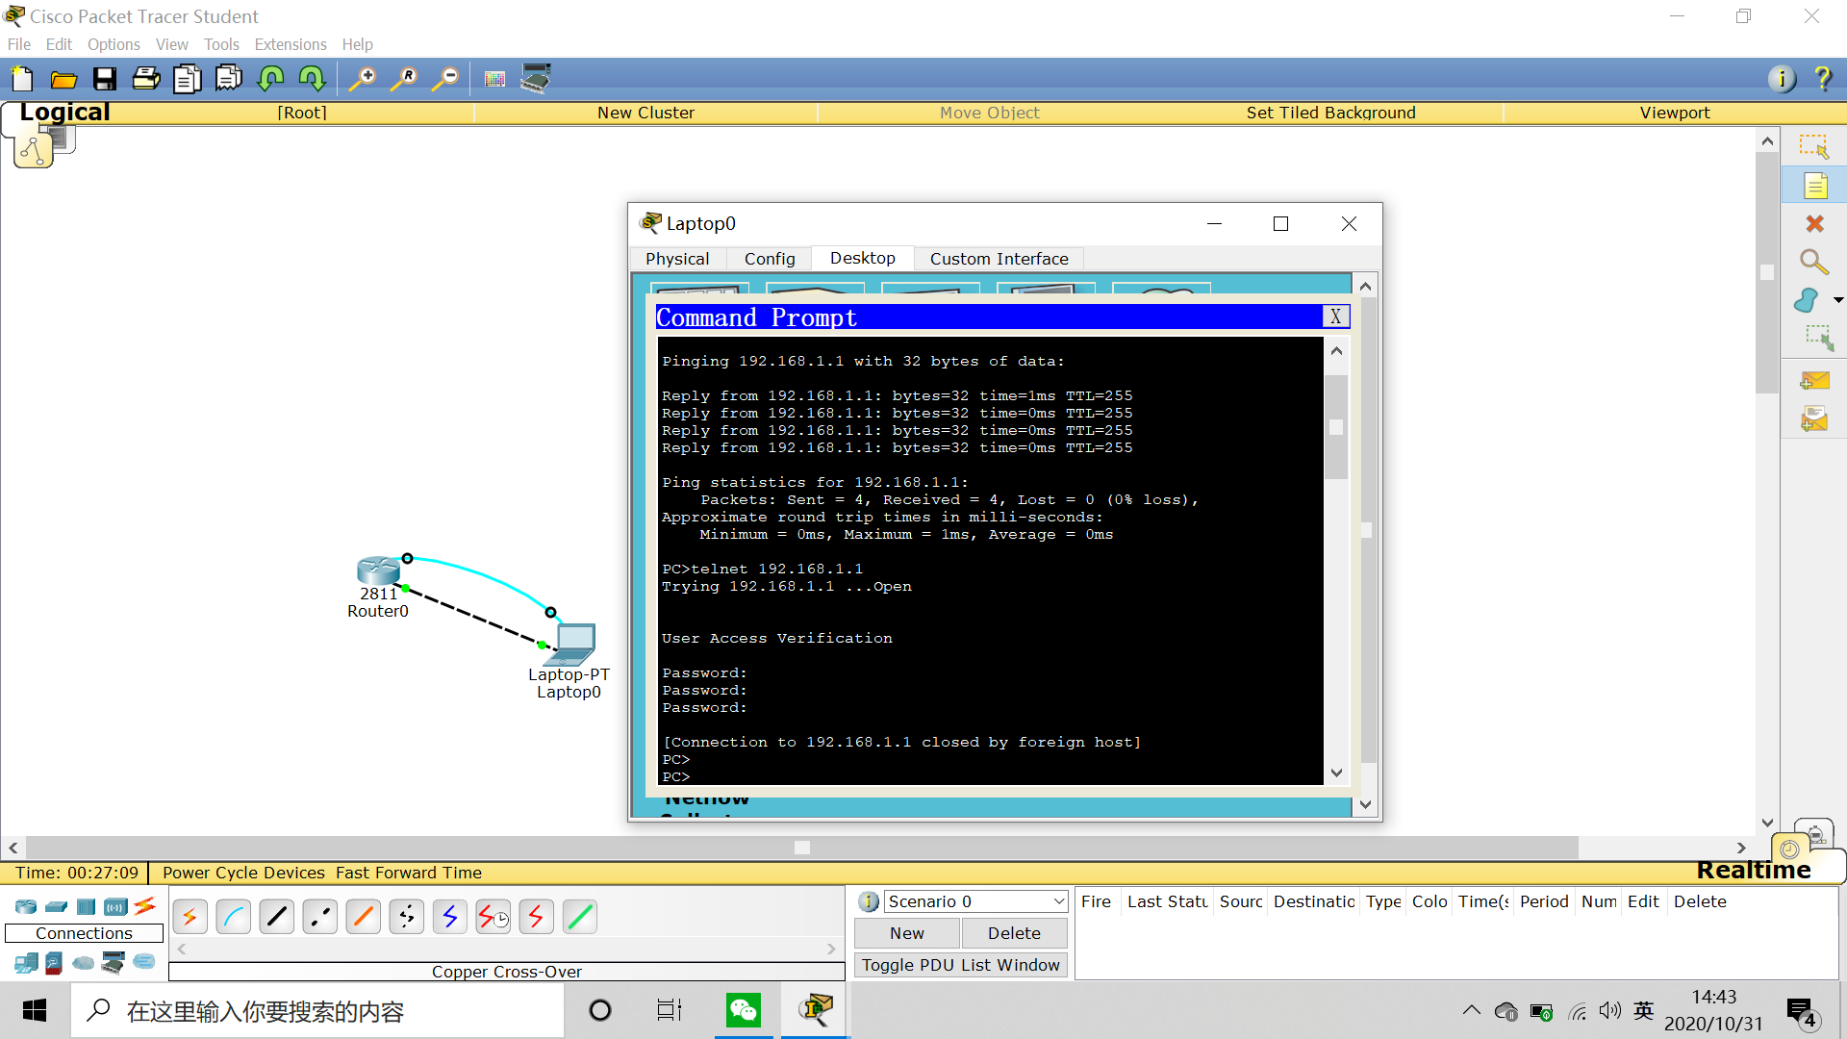Click the Router0 2811 device icon
The height and width of the screenshot is (1039, 1847).
point(378,570)
